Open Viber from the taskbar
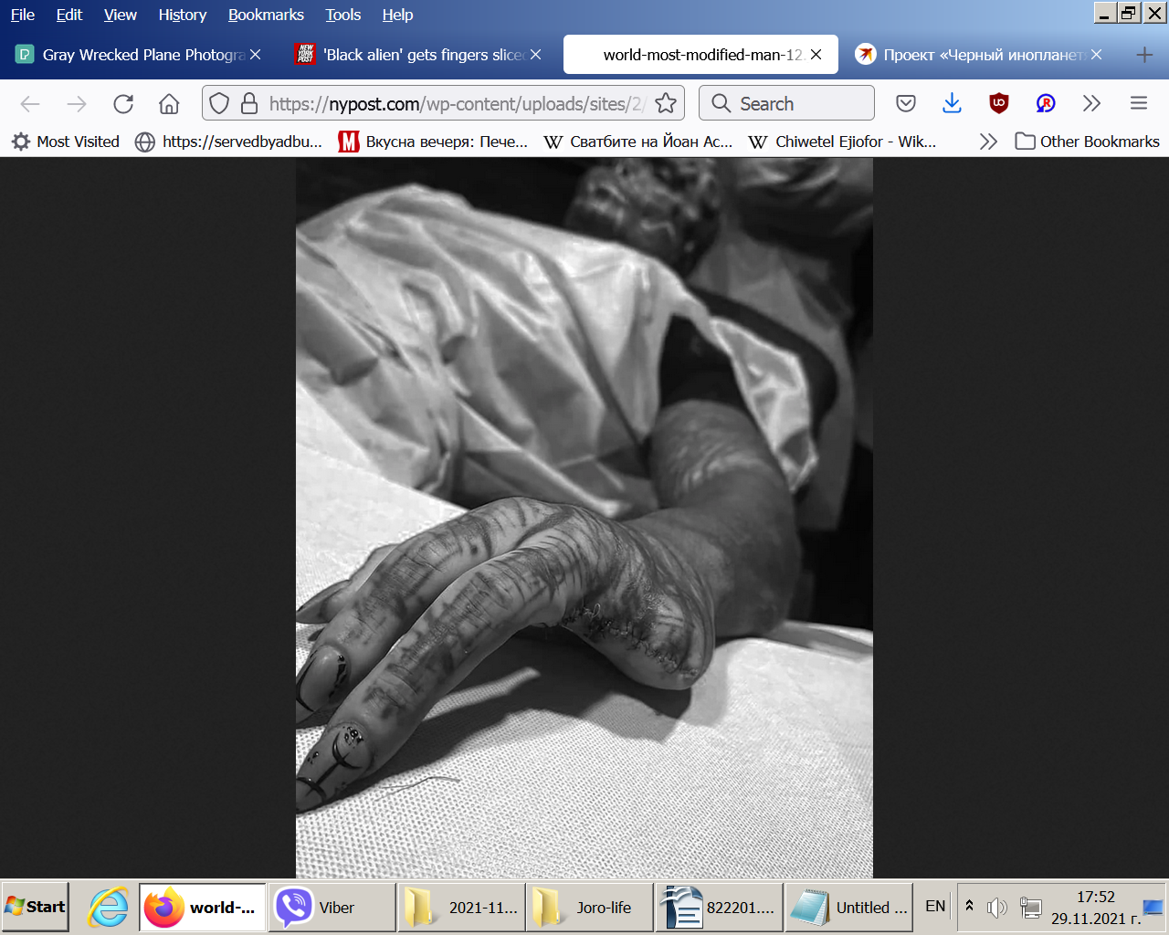Screen dimensions: 1169x935 332,907
